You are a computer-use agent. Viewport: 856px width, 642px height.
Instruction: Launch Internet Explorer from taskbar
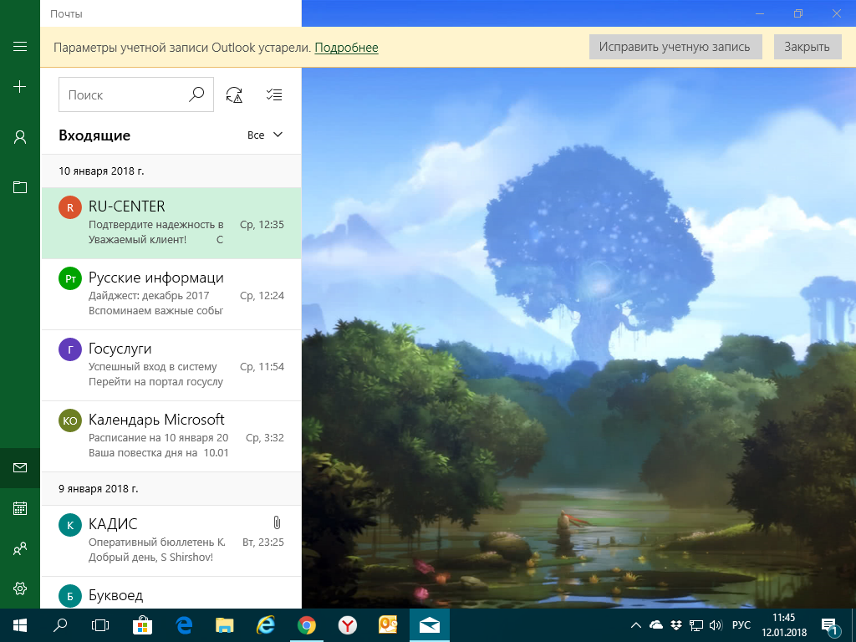point(265,625)
